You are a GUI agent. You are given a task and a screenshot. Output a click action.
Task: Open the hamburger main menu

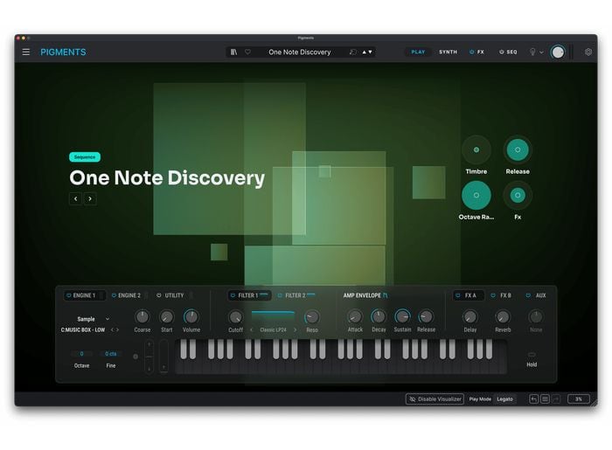coord(25,52)
